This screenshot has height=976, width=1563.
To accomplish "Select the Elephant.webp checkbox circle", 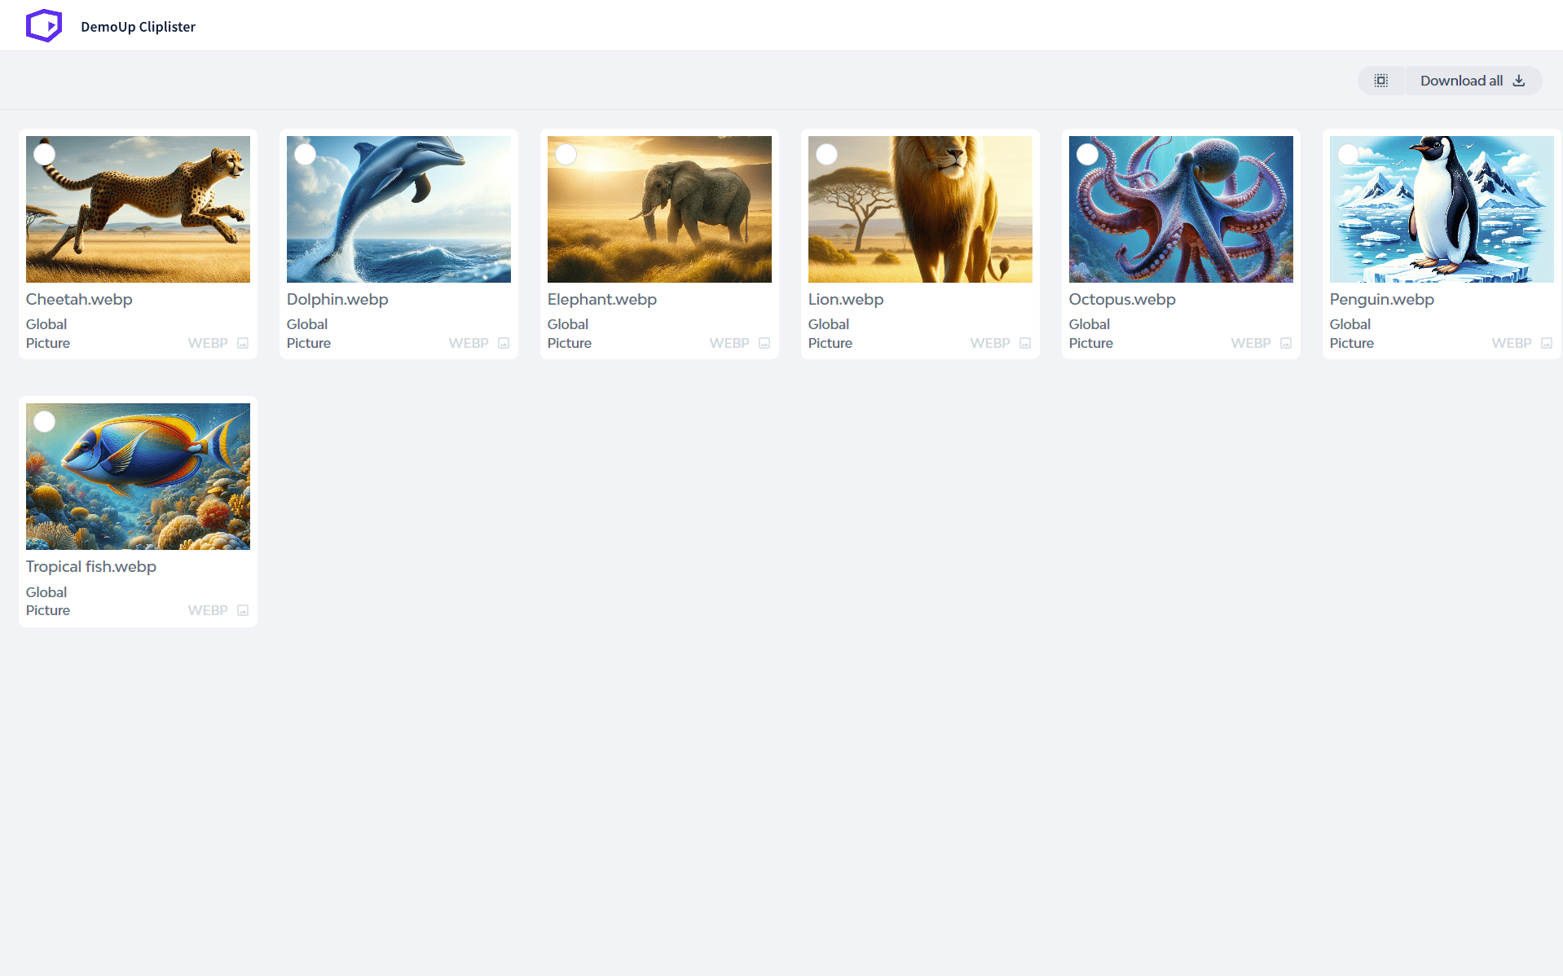I will click(566, 154).
